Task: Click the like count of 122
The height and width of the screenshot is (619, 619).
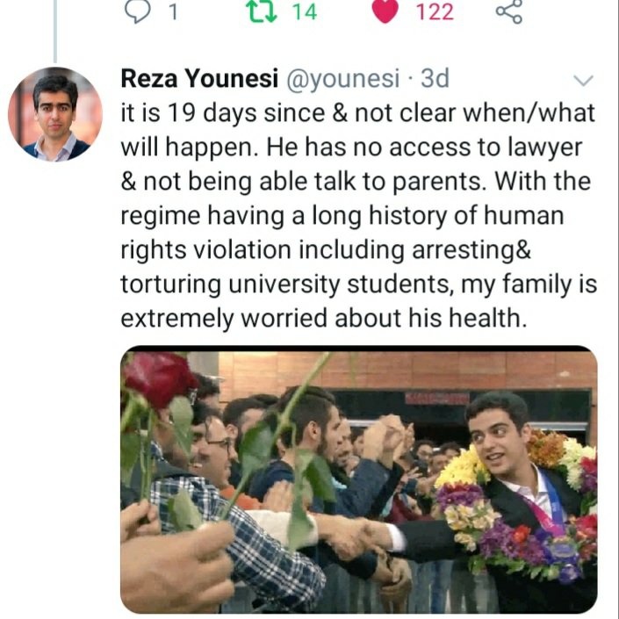Action: tap(435, 12)
